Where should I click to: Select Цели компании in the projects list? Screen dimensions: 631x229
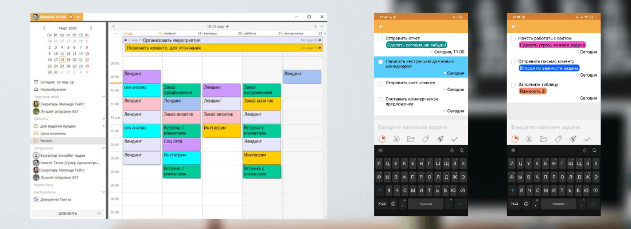pyautogui.click(x=52, y=133)
